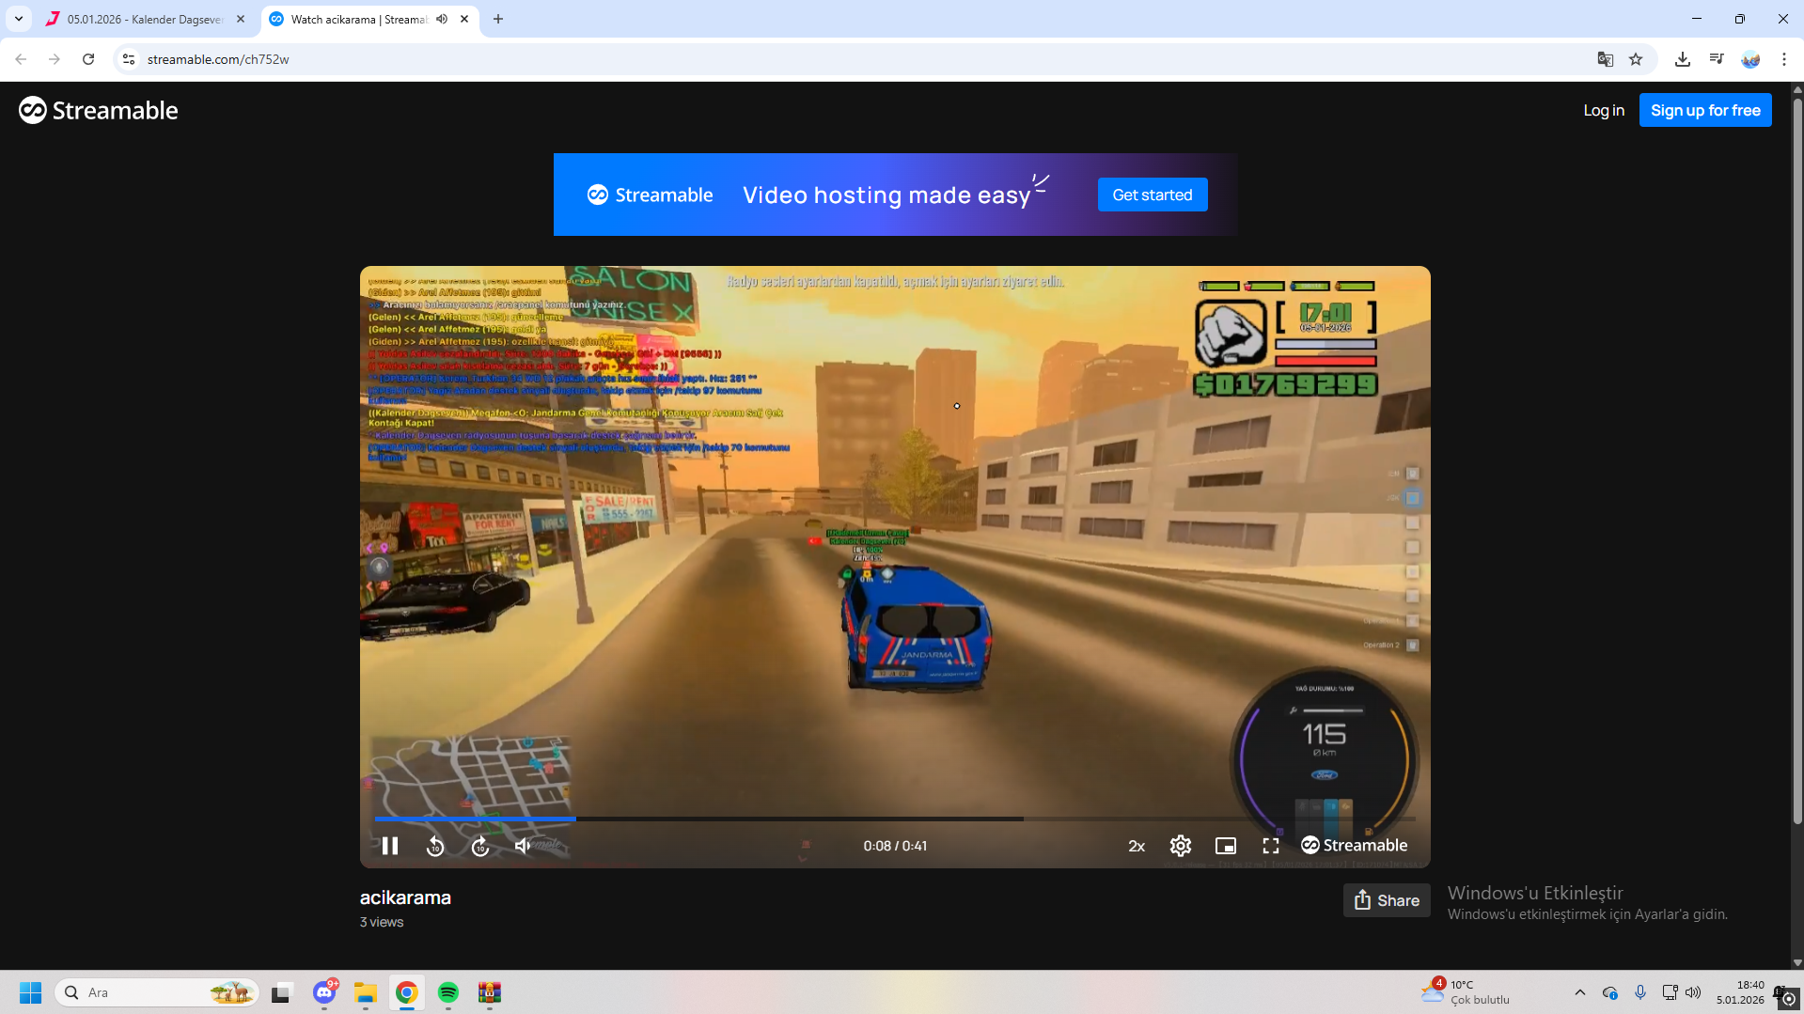Screen dimensions: 1804x1014
Task: Rewind the video 10 seconds
Action: pos(435,846)
